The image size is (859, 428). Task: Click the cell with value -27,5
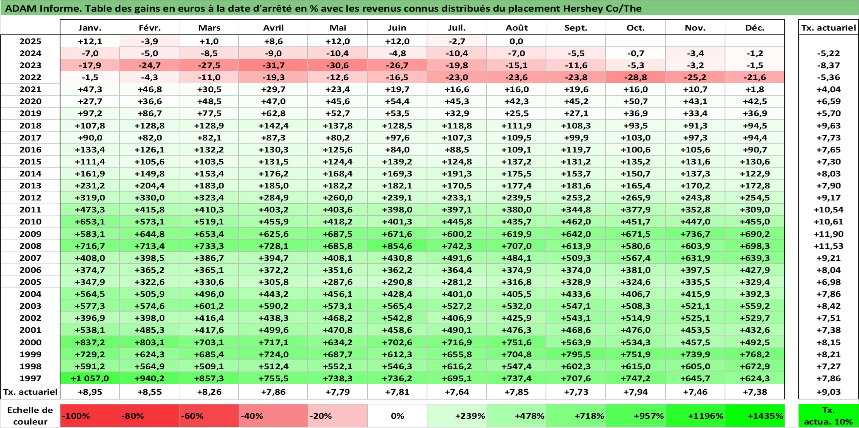point(209,65)
